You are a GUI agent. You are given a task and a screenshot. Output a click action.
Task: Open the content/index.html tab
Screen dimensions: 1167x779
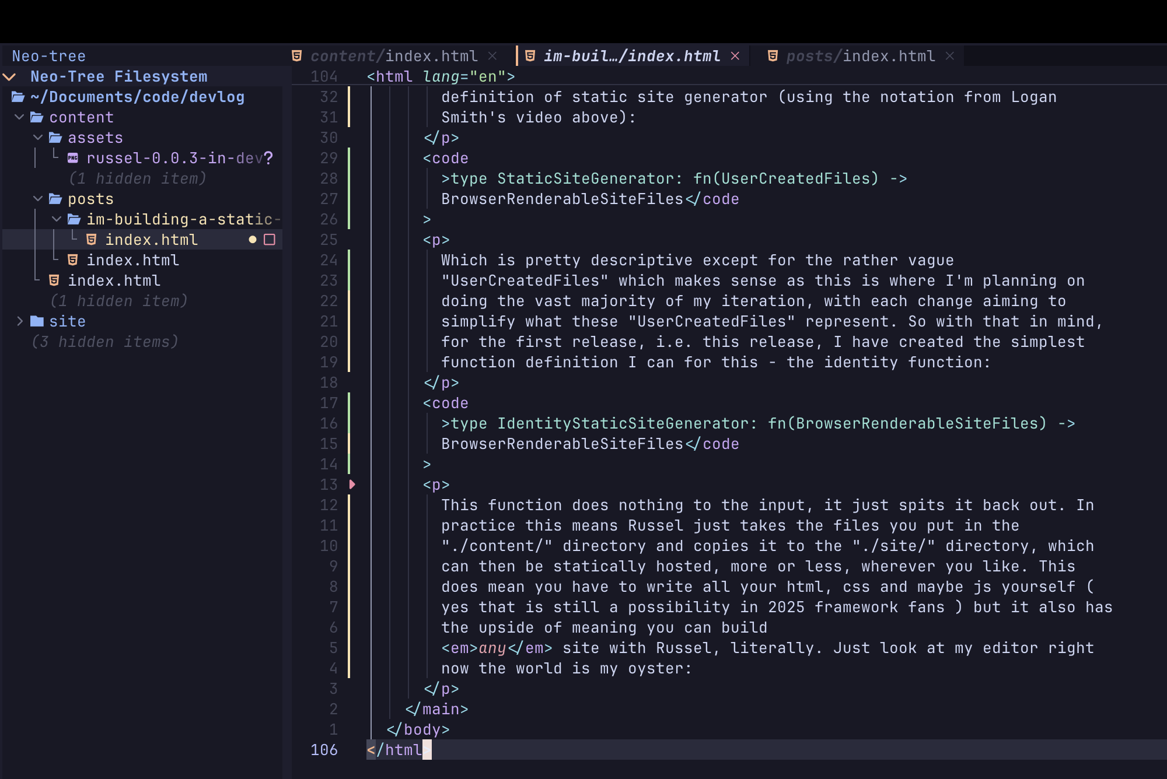point(394,56)
